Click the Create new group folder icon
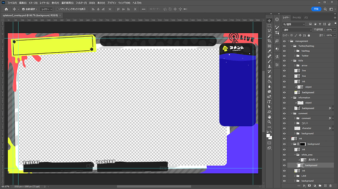This screenshot has width=338, height=189. [x=320, y=186]
